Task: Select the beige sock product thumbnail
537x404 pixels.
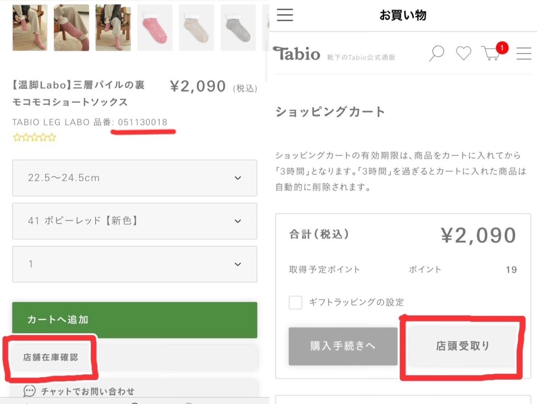Action: click(196, 28)
